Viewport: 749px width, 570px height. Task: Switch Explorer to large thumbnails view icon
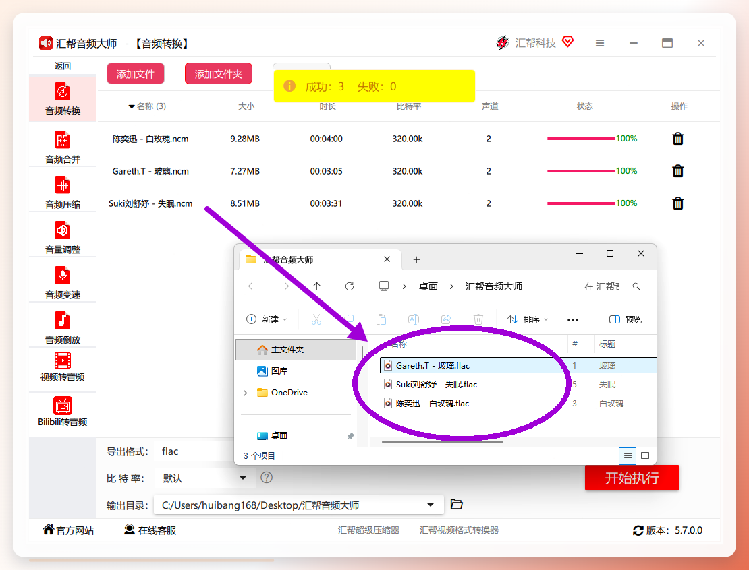tap(645, 456)
